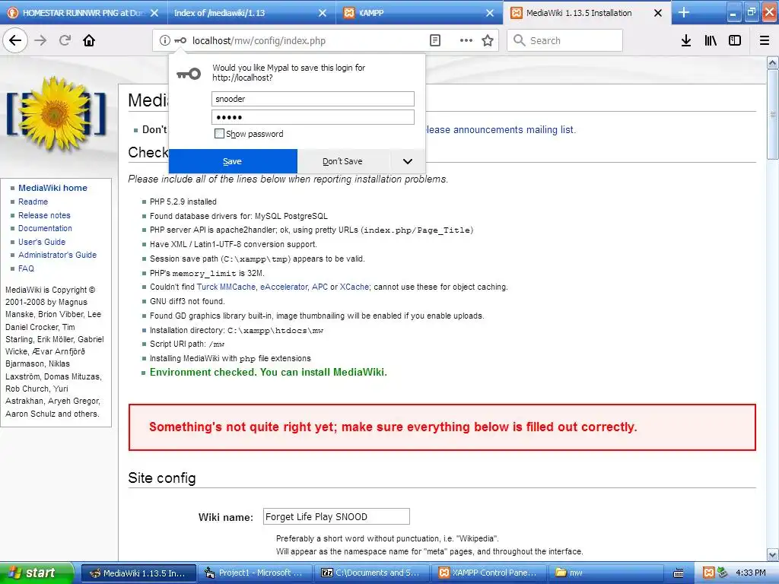Open the hamburger application menu

pyautogui.click(x=765, y=41)
